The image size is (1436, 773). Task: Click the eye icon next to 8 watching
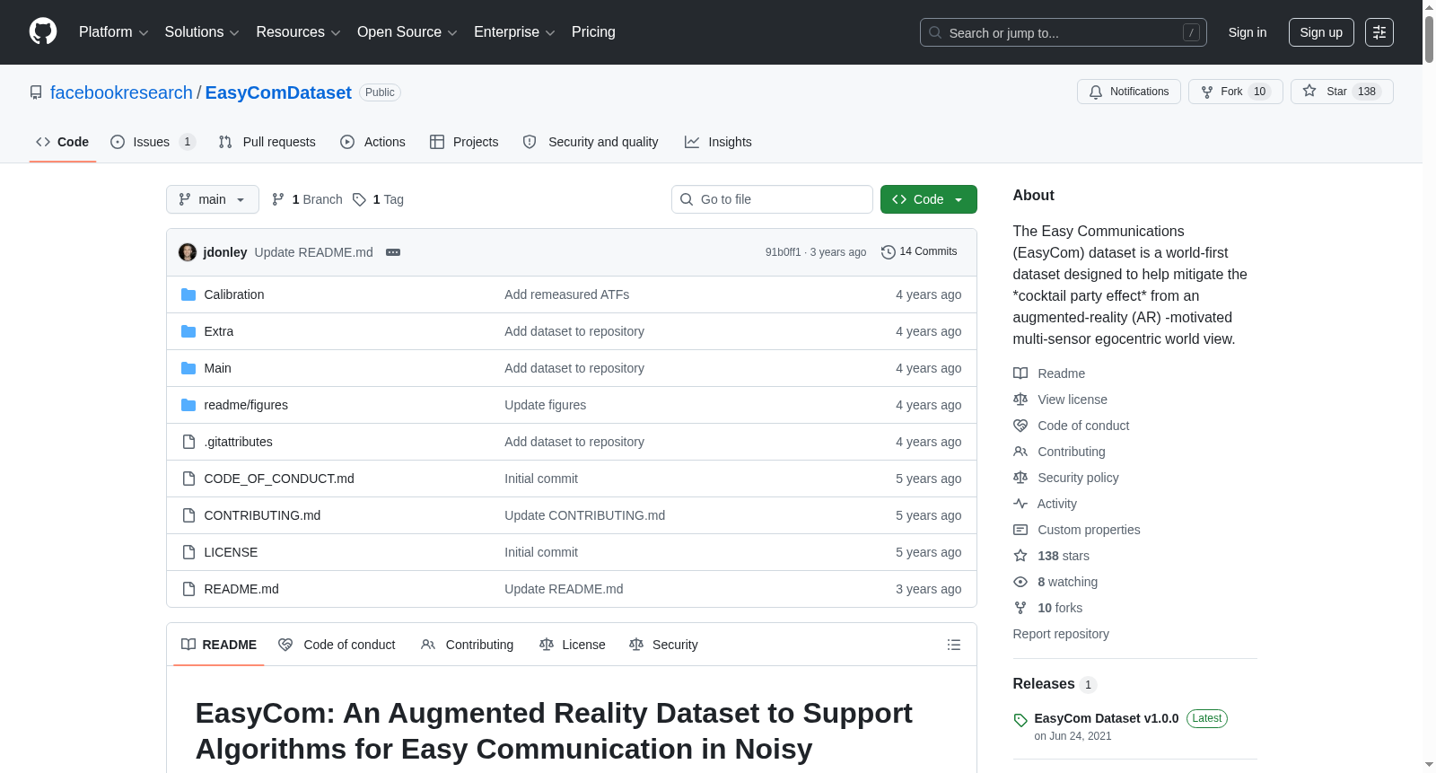click(x=1020, y=582)
